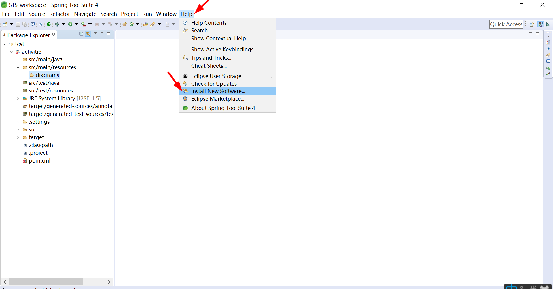Screen dimensions: 553x289
Task: Click the New Java Package icon
Action: 124,24
